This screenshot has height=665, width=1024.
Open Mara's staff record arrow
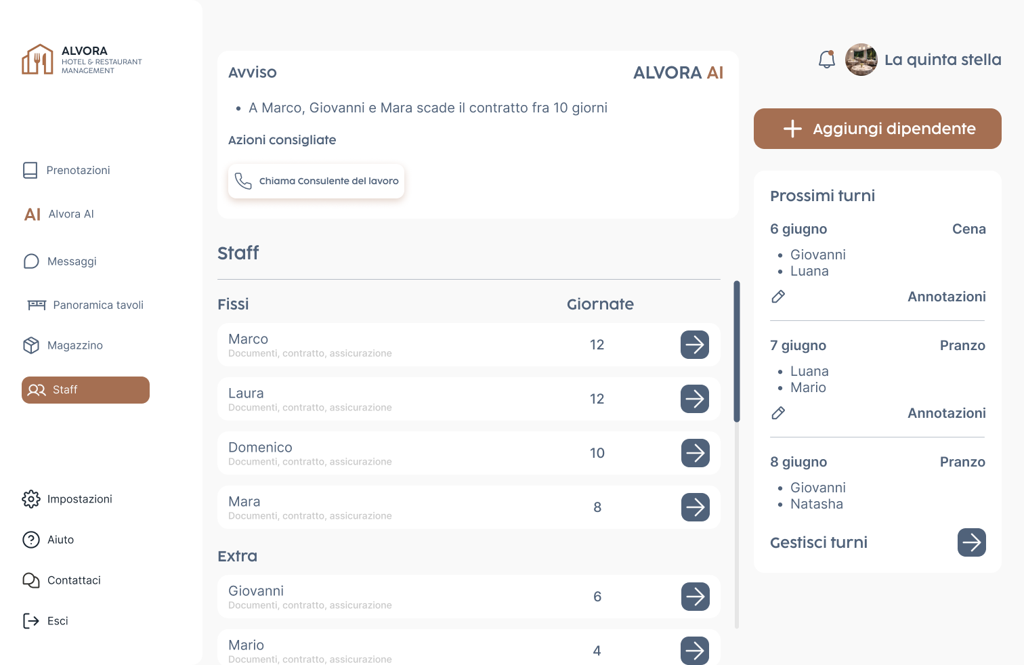pyautogui.click(x=694, y=507)
